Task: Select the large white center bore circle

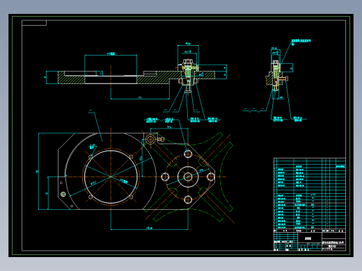Action: (111, 177)
